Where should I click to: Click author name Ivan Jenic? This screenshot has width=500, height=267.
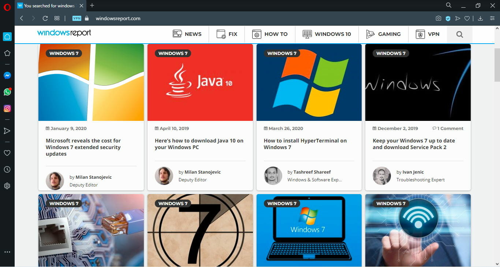(413, 172)
